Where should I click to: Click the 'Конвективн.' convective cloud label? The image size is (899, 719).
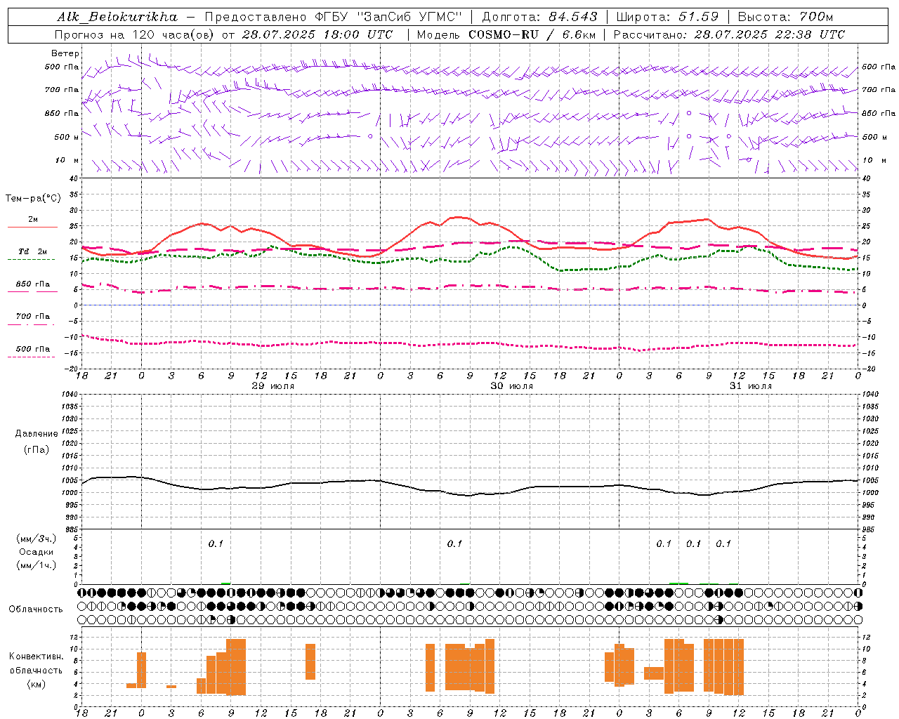pos(37,657)
